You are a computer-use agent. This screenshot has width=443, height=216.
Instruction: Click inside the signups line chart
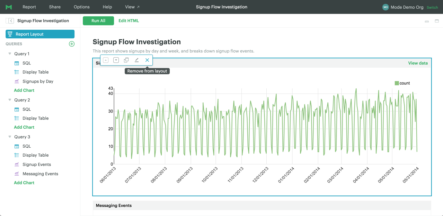265,126
